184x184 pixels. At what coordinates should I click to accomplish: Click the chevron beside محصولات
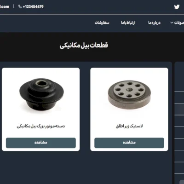pos(172,23)
